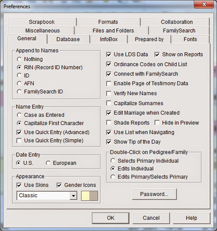The height and width of the screenshot is (231, 217).
Task: Close the Preferences dialog window
Action: coord(204,4)
